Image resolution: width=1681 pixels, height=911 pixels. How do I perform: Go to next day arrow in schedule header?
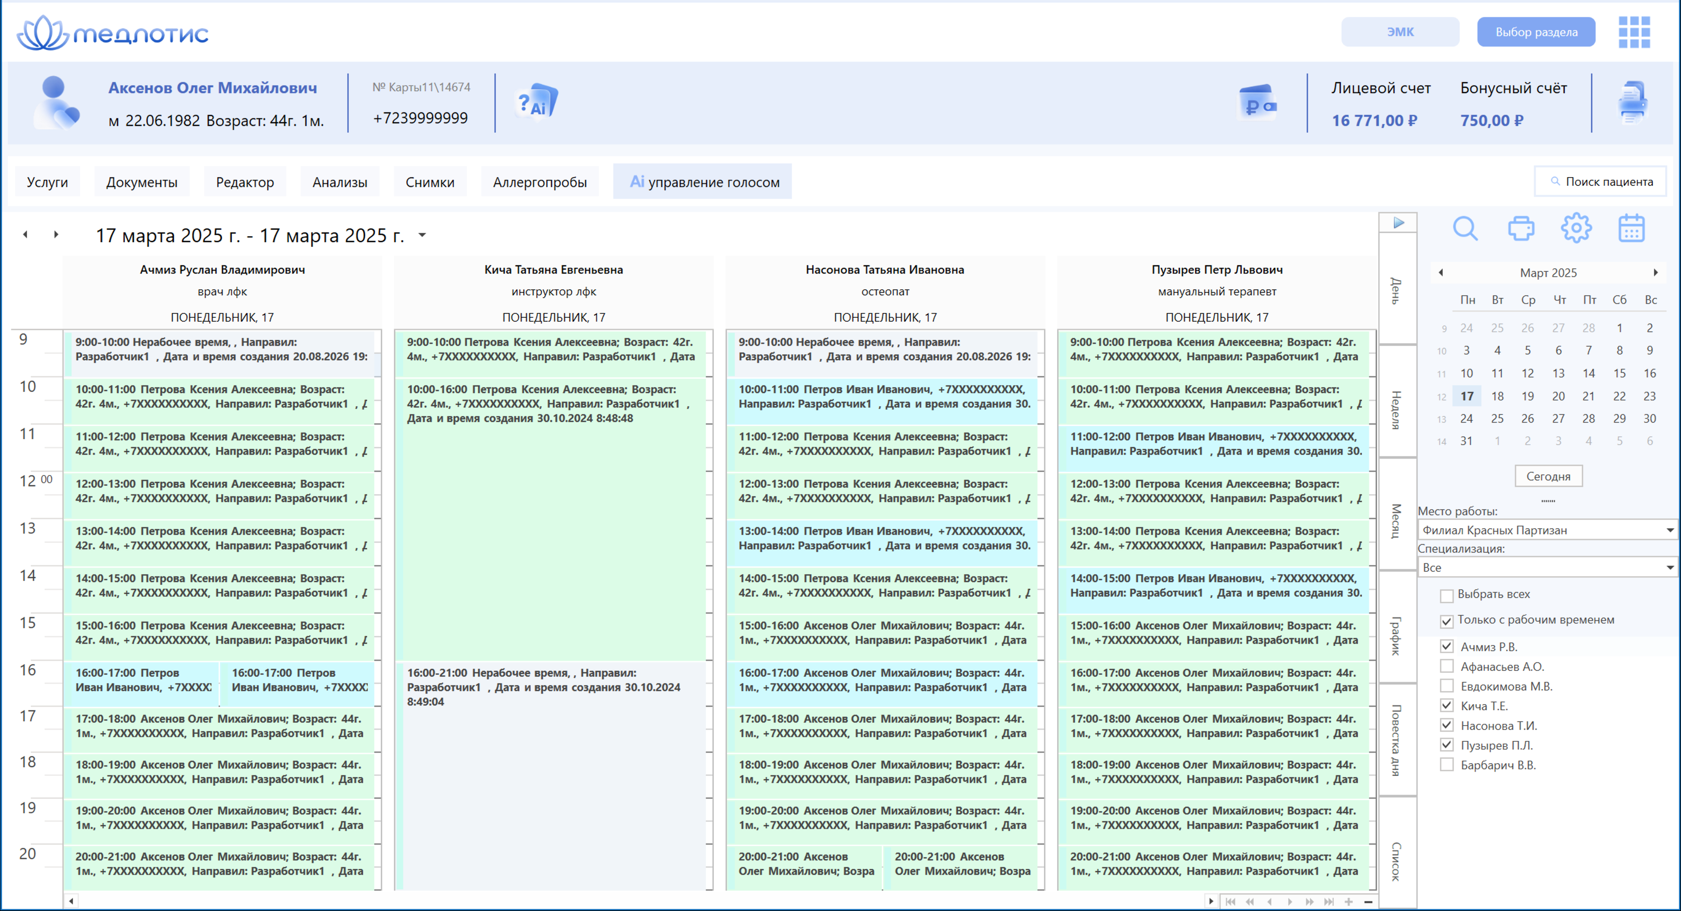[x=56, y=234]
